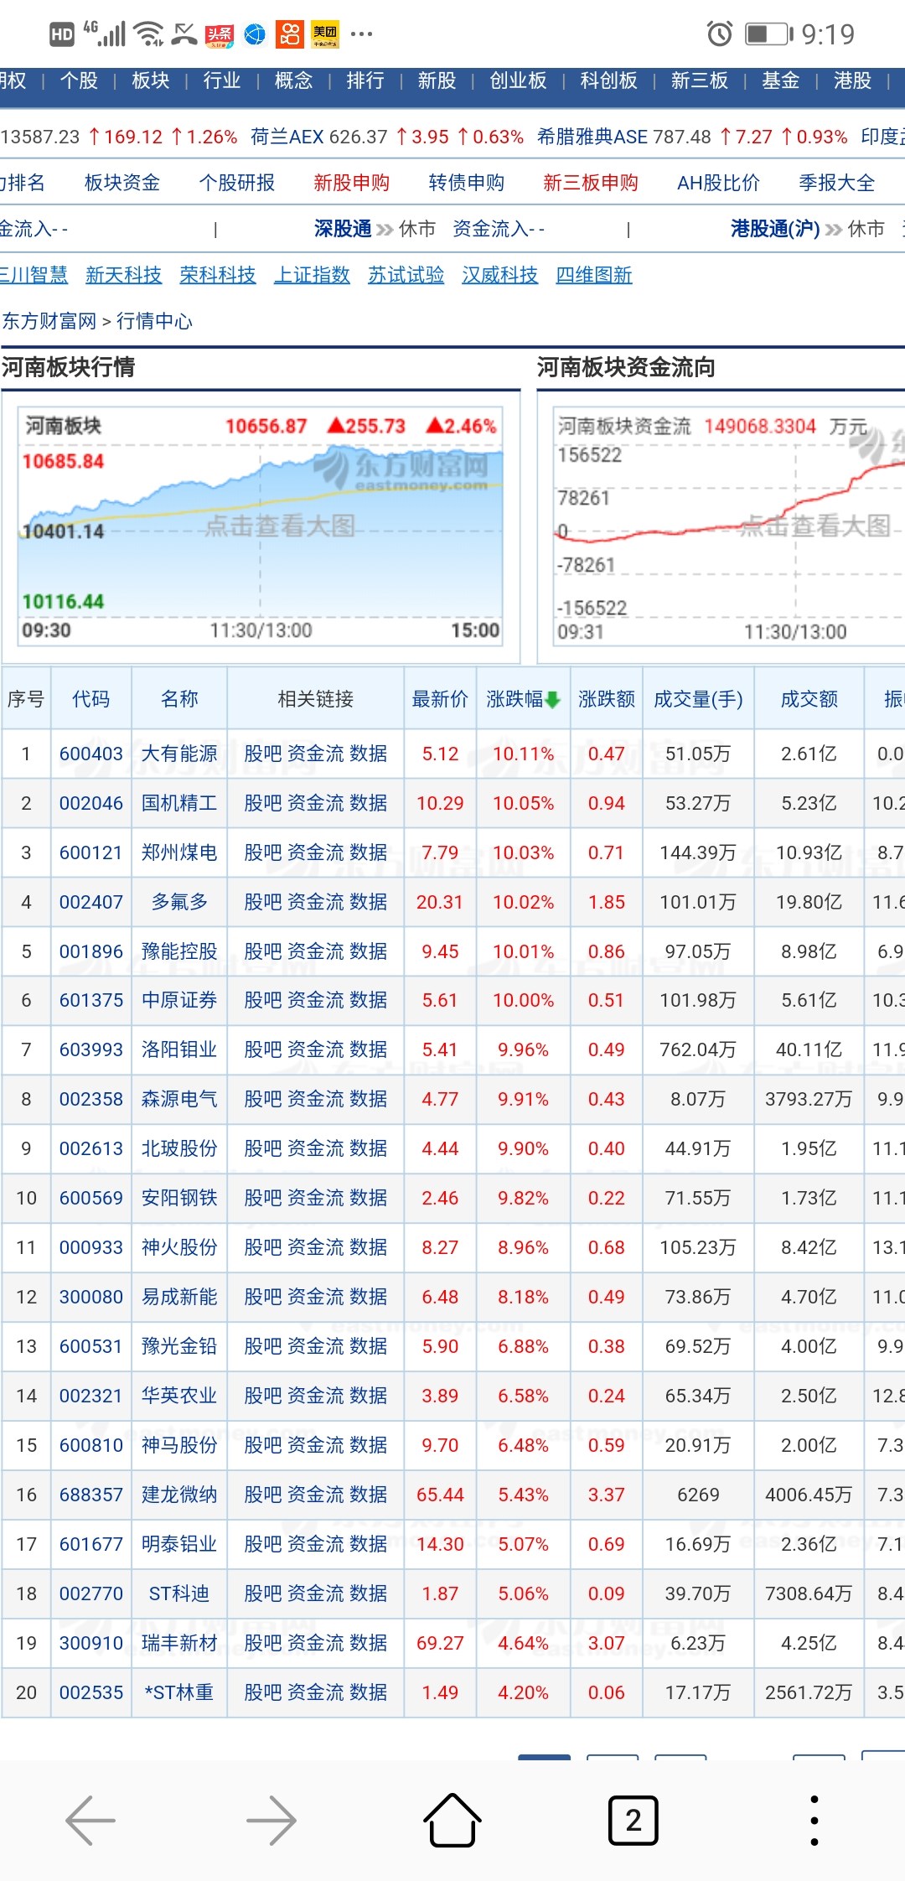The width and height of the screenshot is (905, 1881).
Task: Open the 洛阳钼业 stock name link
Action: coord(179,1049)
